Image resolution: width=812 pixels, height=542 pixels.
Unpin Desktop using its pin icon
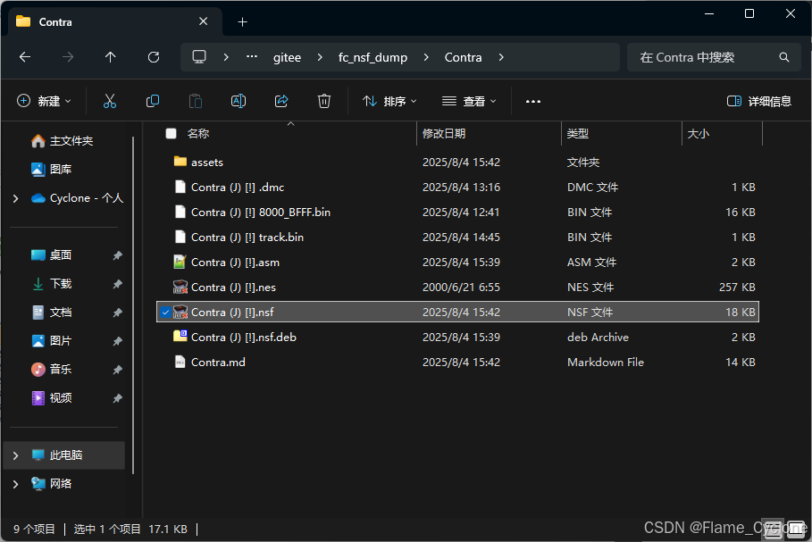(118, 255)
